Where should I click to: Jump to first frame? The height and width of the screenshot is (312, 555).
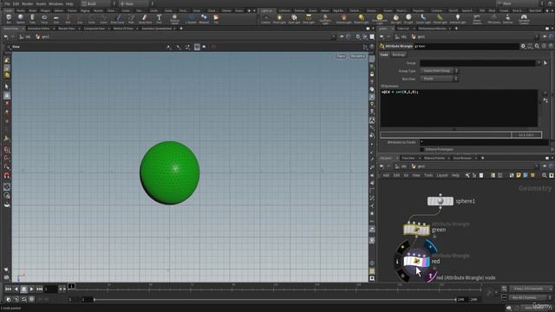8,289
